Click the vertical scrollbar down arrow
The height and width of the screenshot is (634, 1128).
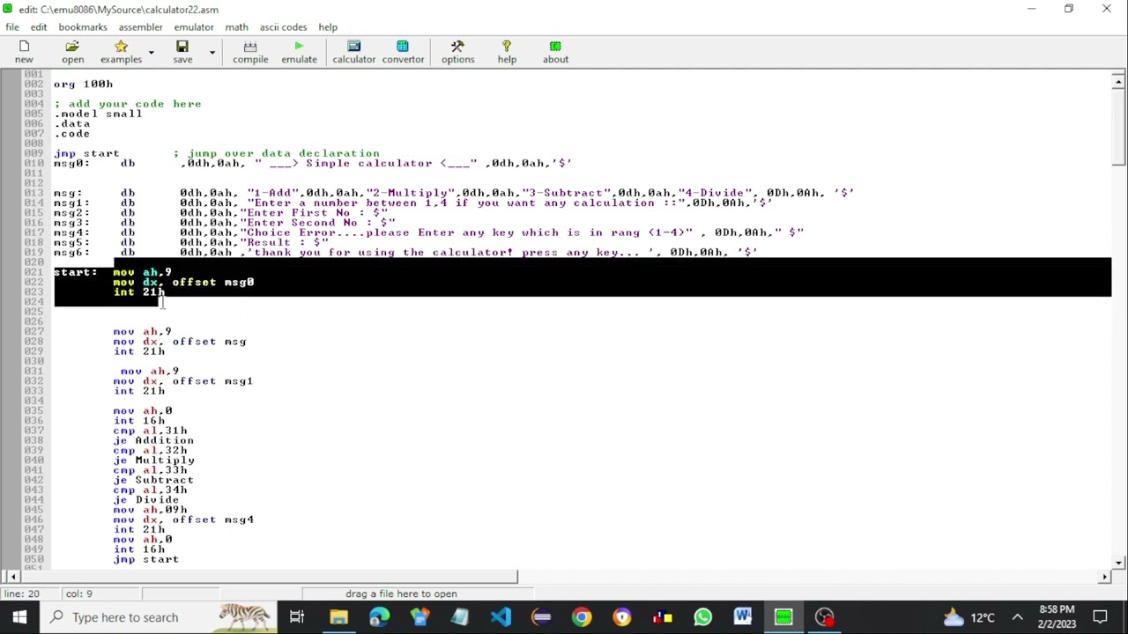(x=1118, y=562)
